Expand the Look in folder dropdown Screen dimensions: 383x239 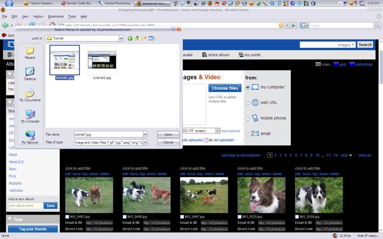(121, 38)
